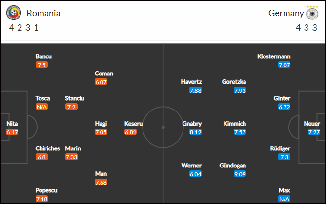Select player Kimmich
326x204 pixels.
tap(235, 124)
